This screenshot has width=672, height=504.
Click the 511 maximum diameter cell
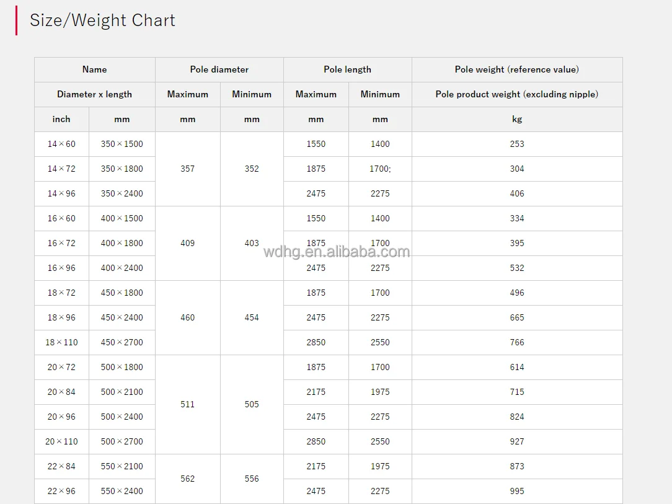[x=187, y=404]
